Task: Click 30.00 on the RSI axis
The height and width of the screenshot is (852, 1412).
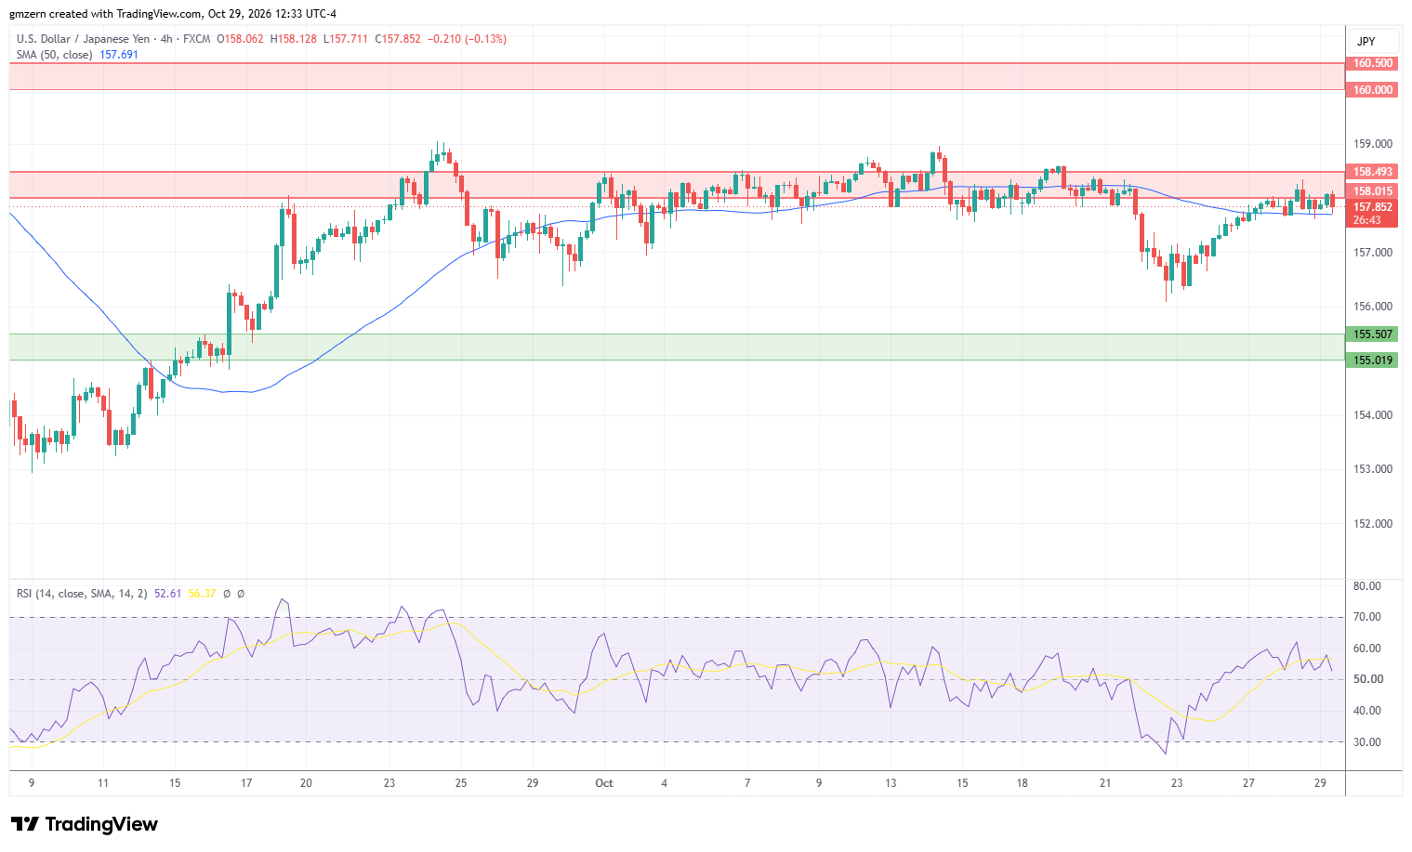Action: pos(1367,742)
